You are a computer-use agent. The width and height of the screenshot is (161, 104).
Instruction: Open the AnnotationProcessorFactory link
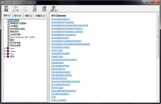[67, 28]
